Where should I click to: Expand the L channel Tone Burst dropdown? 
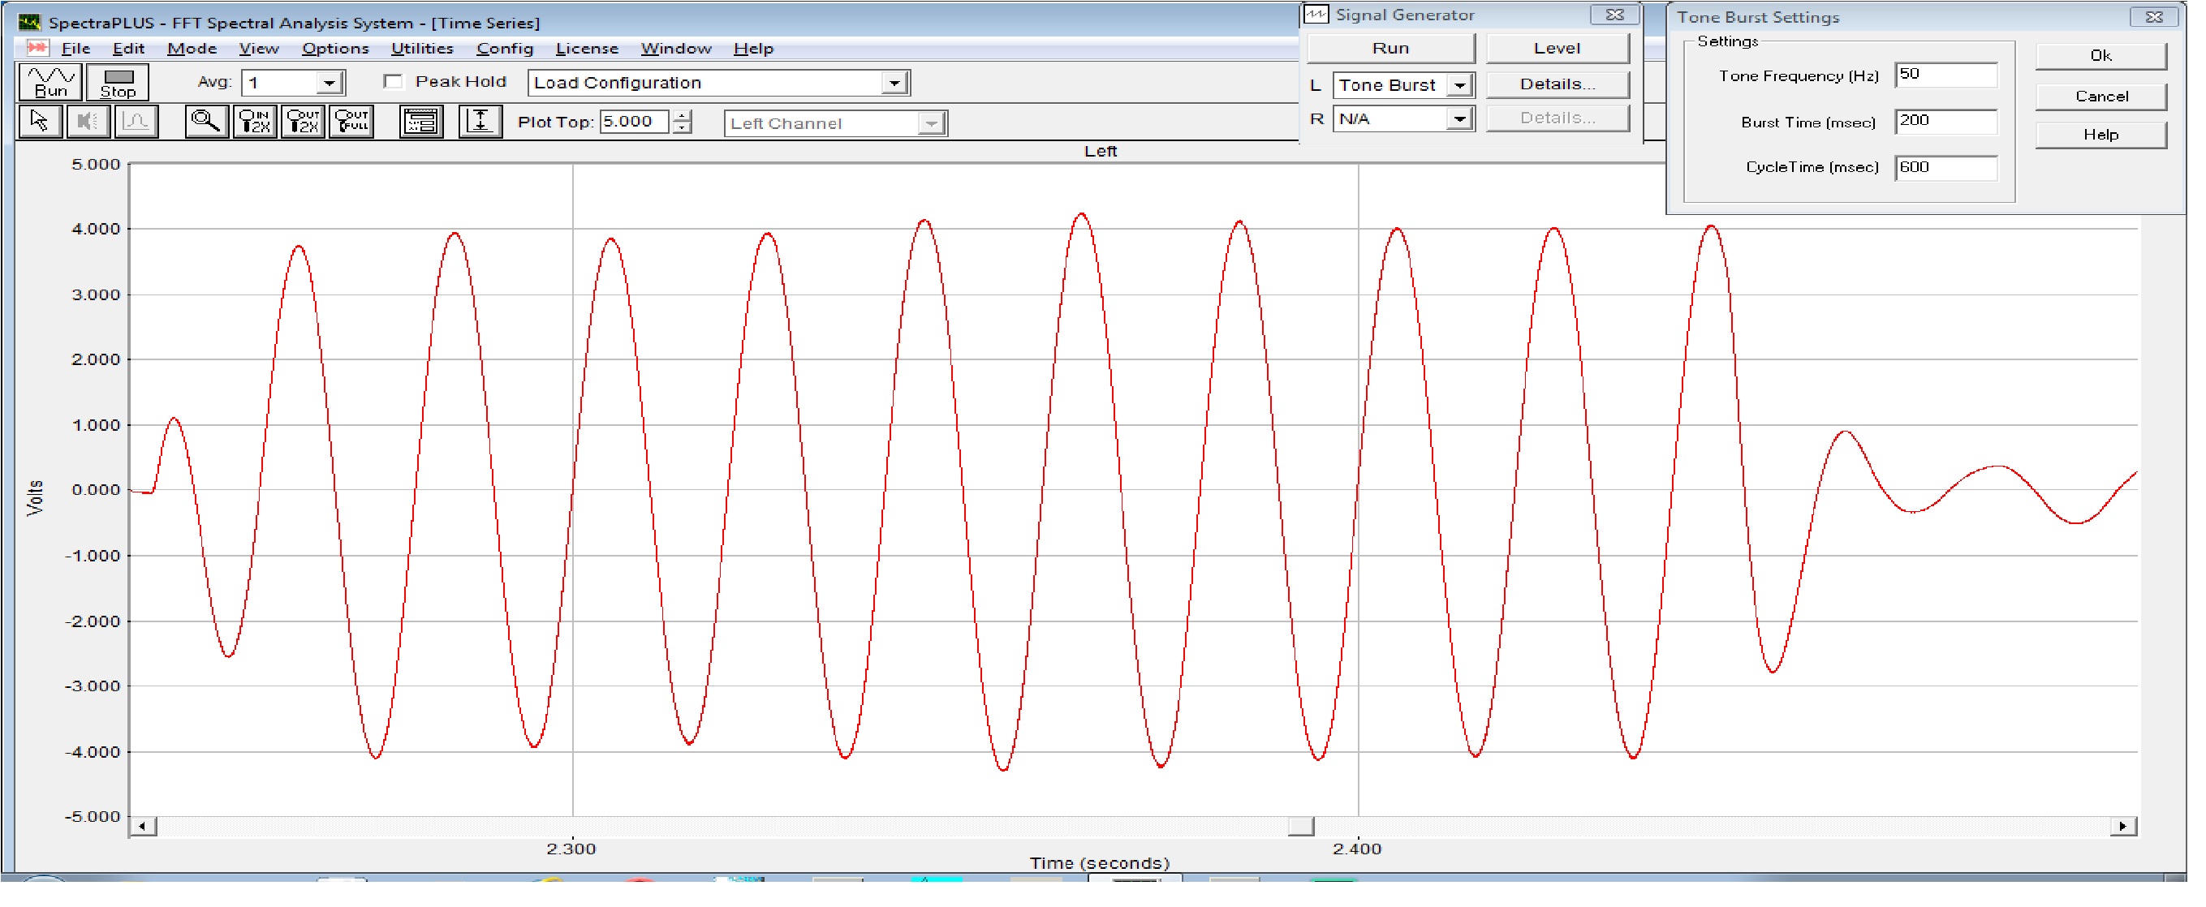[x=1459, y=85]
